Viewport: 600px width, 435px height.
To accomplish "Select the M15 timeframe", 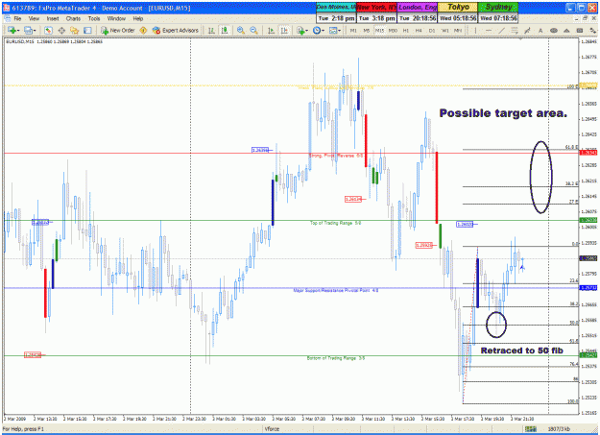I will point(379,31).
